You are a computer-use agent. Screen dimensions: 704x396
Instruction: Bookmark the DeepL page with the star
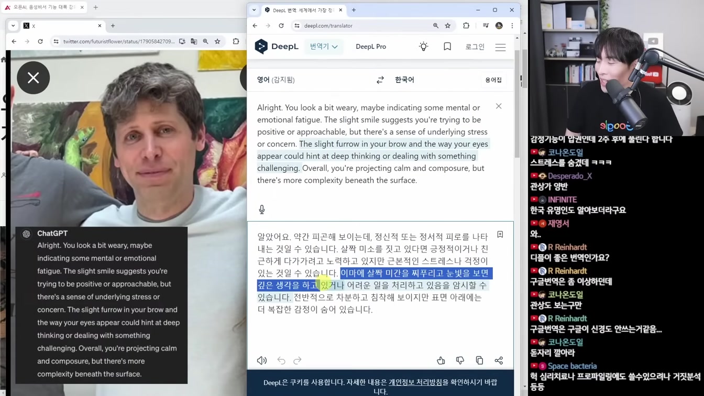(448, 26)
